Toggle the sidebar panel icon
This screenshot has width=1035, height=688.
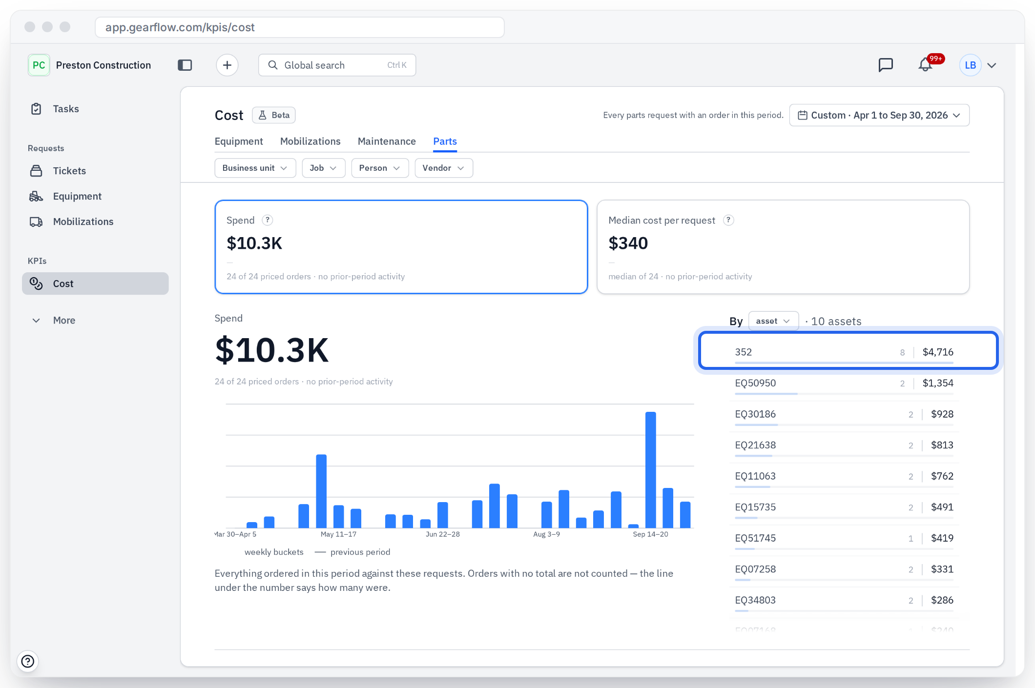click(185, 65)
